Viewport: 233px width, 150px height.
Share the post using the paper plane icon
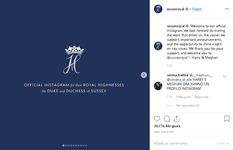(177, 118)
